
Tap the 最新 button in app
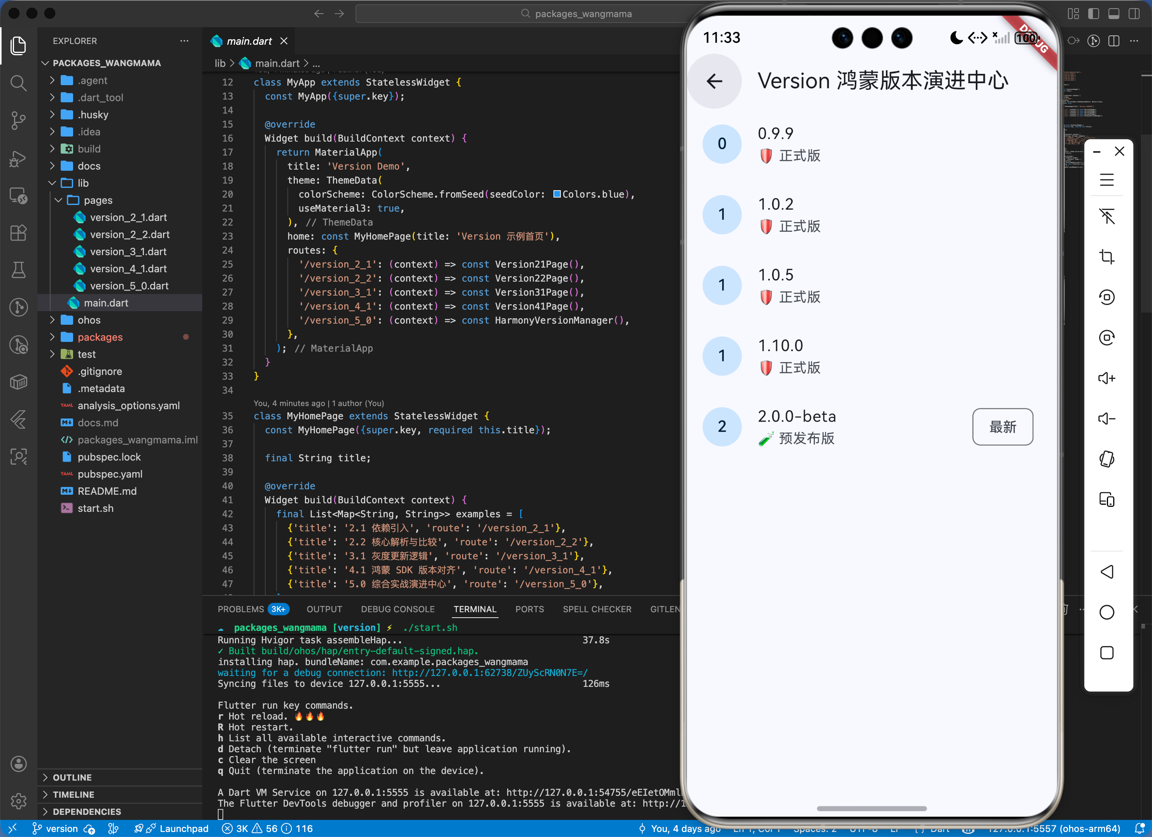(1001, 427)
